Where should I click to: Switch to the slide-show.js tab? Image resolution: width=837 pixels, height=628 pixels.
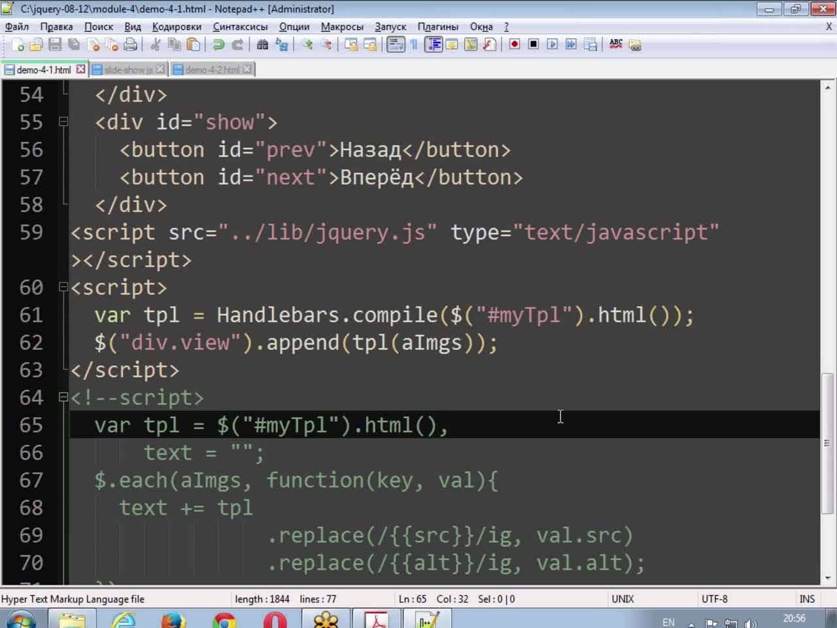point(128,69)
